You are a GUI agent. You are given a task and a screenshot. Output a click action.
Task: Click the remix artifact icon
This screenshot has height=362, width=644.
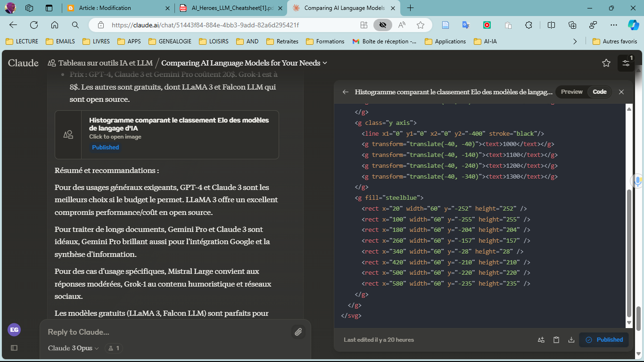541,340
